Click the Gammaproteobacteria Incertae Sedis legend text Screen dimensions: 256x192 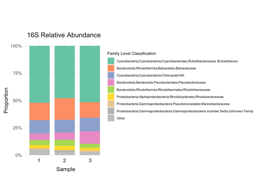click(x=185, y=111)
